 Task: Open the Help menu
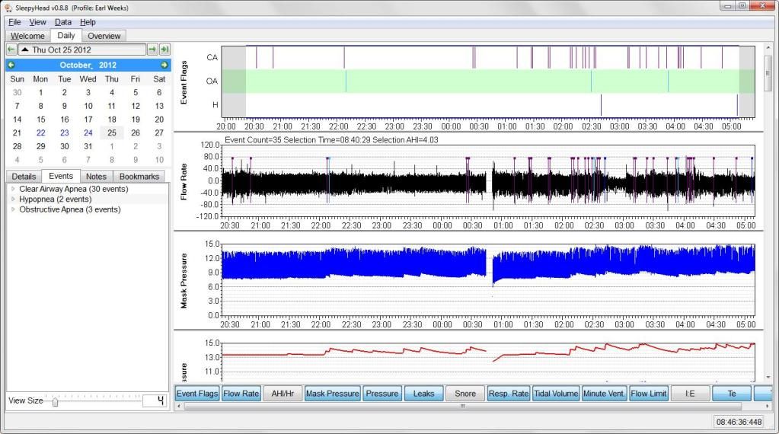(x=88, y=22)
